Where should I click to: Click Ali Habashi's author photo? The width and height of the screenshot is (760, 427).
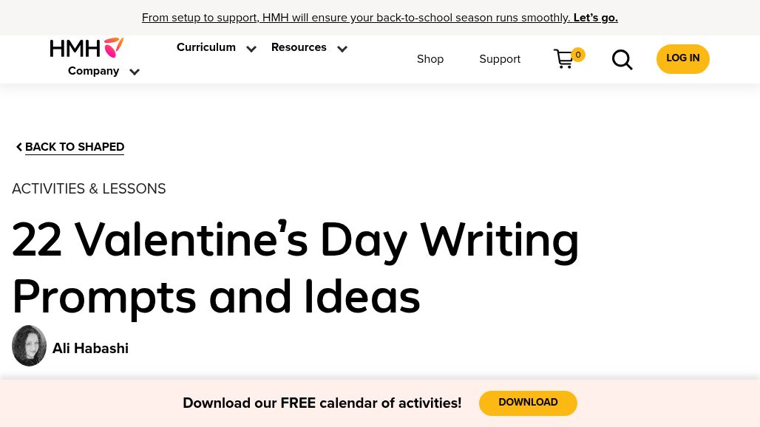pyautogui.click(x=29, y=346)
